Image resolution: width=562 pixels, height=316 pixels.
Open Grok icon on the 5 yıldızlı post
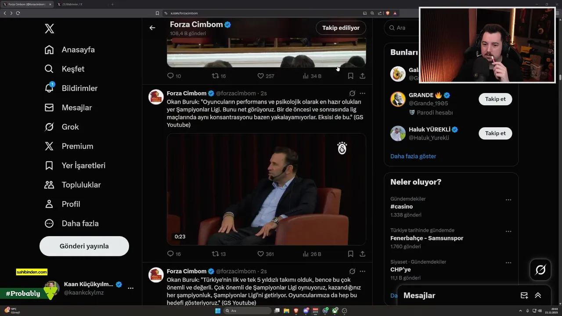click(352, 271)
